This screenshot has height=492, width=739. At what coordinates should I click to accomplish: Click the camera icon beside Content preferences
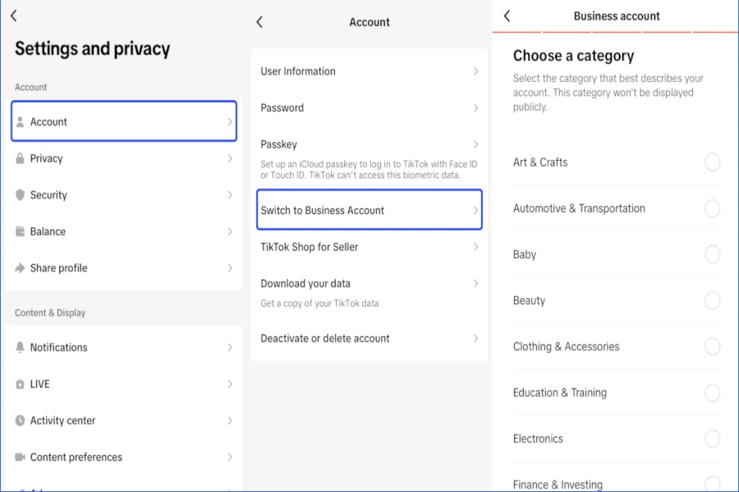click(20, 458)
